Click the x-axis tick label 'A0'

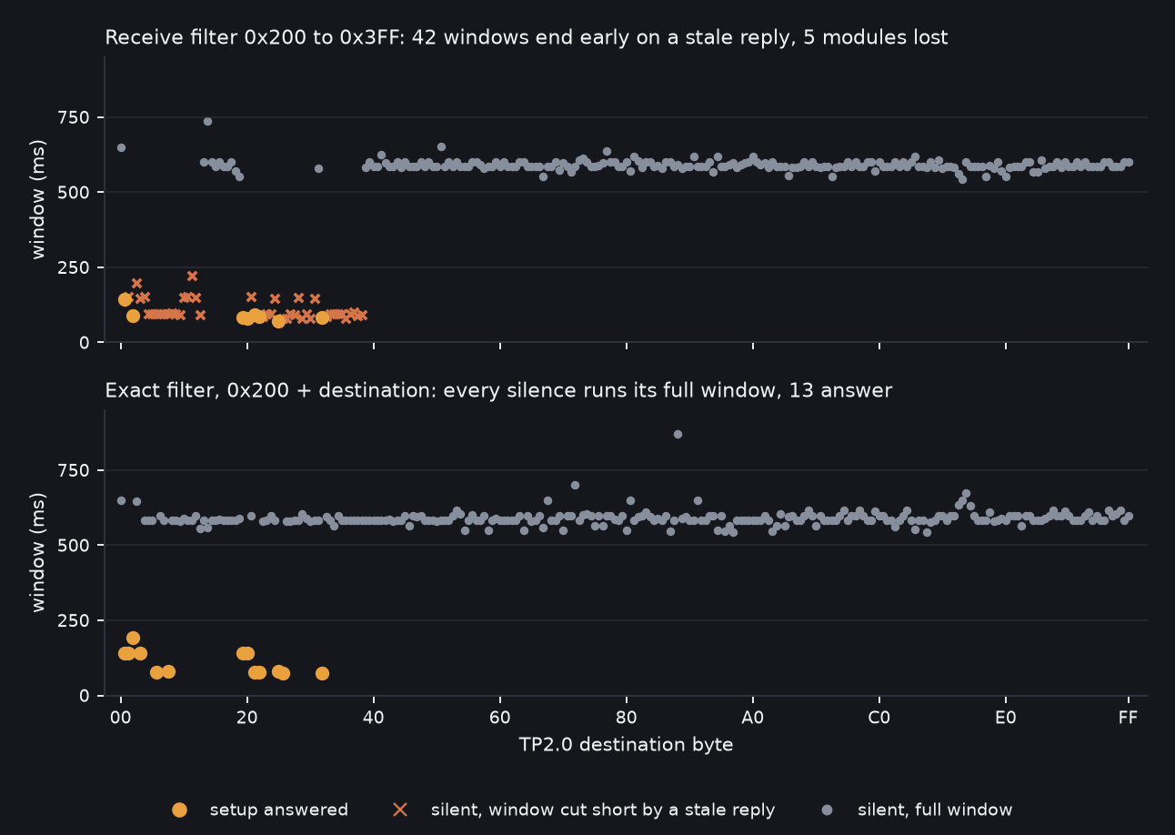click(752, 717)
